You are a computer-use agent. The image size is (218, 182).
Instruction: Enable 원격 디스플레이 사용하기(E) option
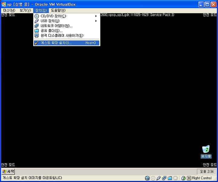[67, 35]
